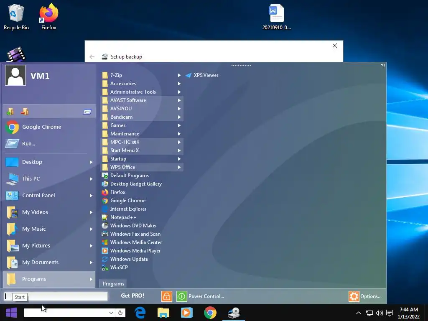Image resolution: width=428 pixels, height=321 pixels.
Task: Select the Programs item in left pane
Action: pos(49,279)
